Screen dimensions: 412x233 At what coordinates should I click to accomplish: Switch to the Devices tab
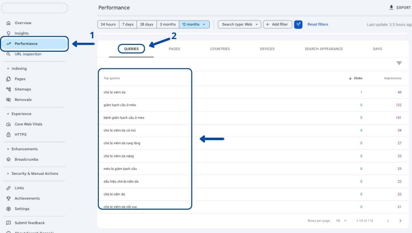(267, 49)
